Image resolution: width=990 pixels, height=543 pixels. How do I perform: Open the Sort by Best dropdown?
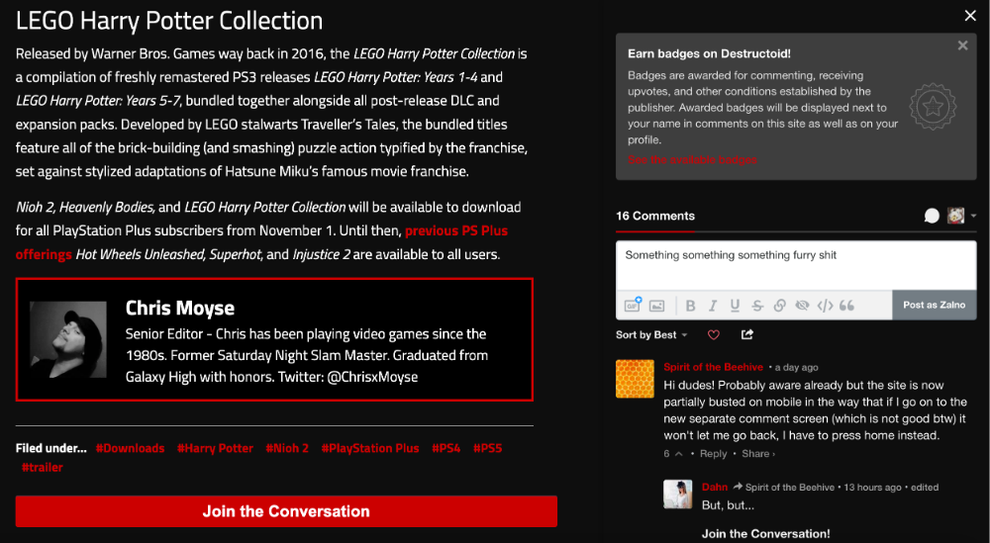click(x=651, y=335)
